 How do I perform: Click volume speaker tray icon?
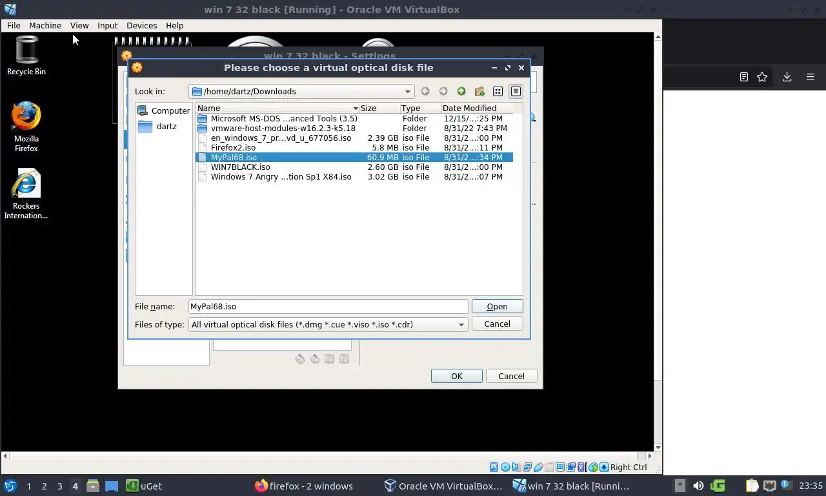point(698,486)
